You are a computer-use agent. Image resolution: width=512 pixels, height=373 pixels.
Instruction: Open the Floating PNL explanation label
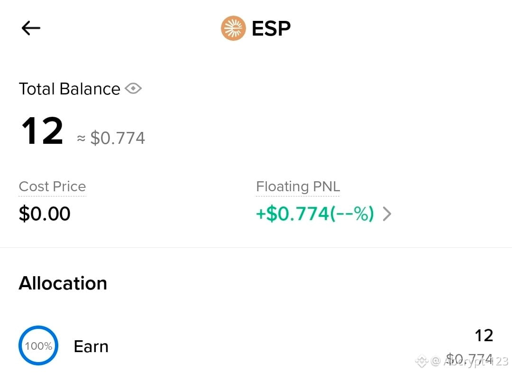(x=298, y=186)
